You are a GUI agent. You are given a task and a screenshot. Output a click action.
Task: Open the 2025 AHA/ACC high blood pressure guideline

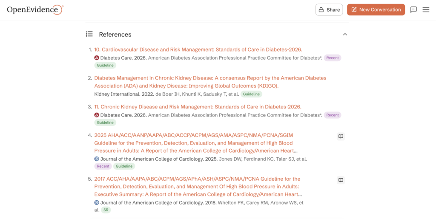point(196,143)
